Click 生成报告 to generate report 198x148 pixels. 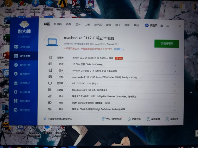[x=172, y=119]
